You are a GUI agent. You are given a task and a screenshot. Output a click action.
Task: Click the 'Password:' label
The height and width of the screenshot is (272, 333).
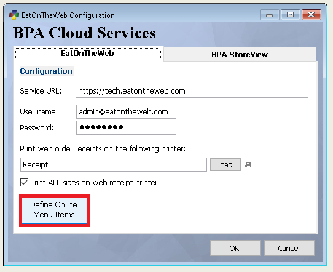pos(36,128)
